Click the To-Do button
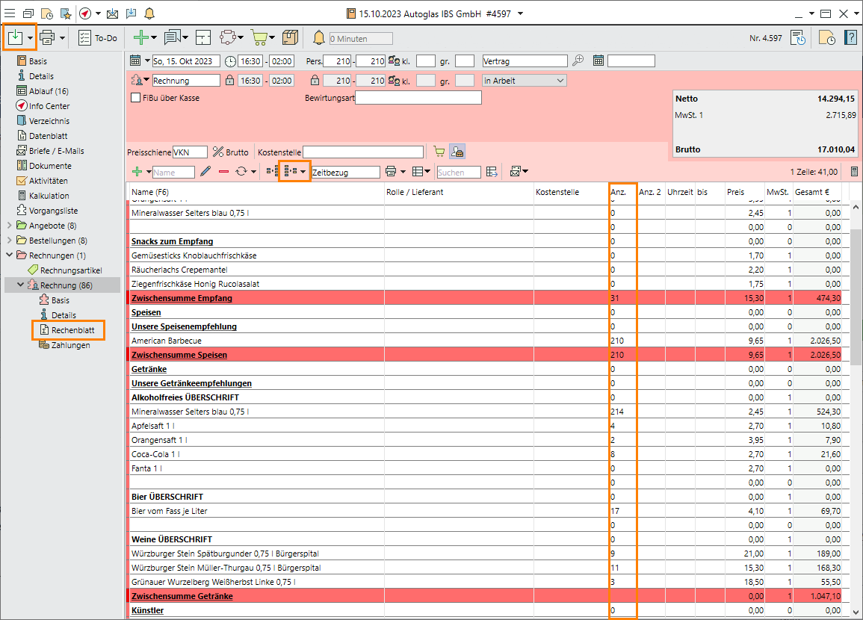Image resolution: width=863 pixels, height=620 pixels. click(98, 38)
